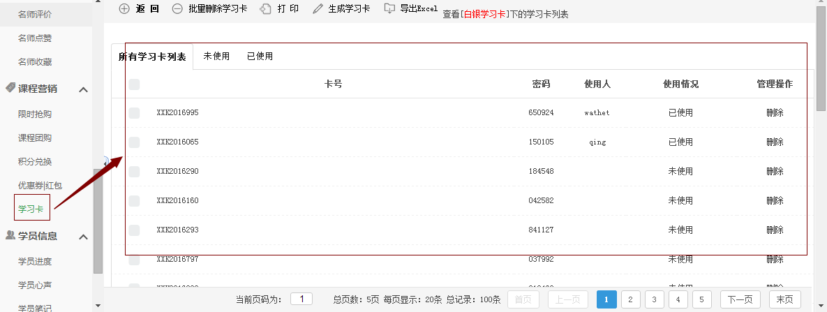Go to page 5
Viewport: 827px width, 312px height.
pyautogui.click(x=701, y=299)
